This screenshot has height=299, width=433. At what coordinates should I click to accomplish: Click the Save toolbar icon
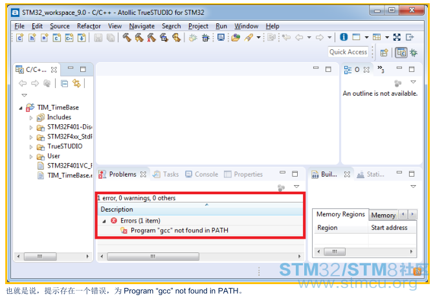pyautogui.click(x=98, y=38)
